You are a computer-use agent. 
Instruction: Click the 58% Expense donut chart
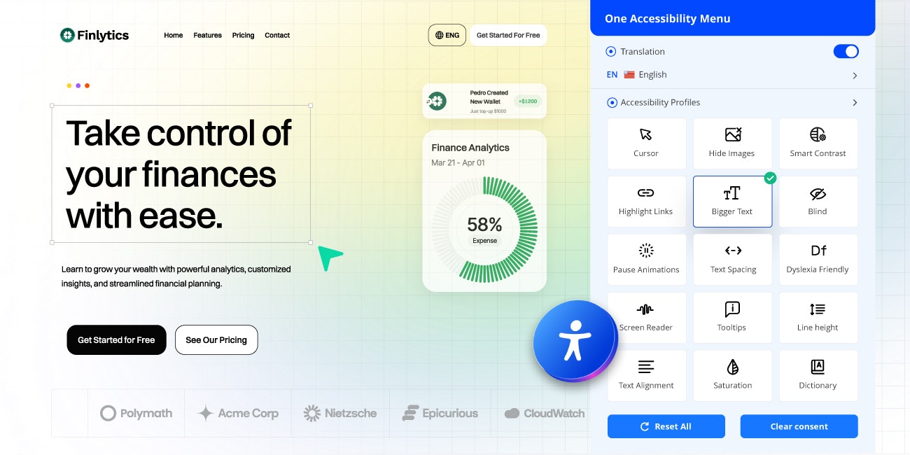[484, 225]
